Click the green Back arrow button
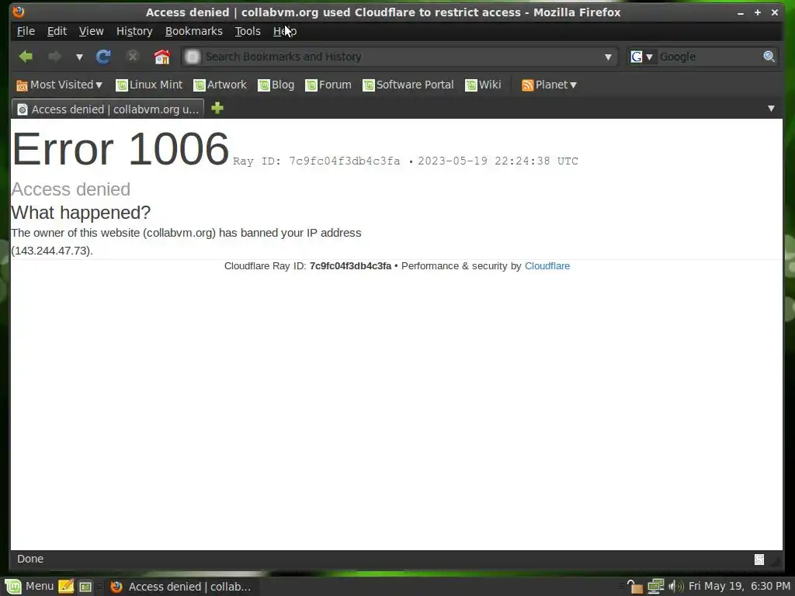Viewport: 795px width, 596px height. tap(26, 57)
